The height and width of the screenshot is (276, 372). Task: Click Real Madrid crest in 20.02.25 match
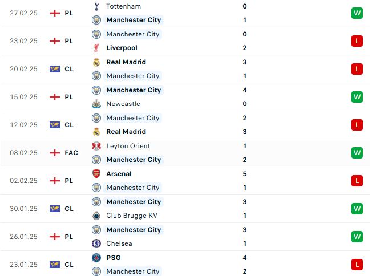point(96,62)
